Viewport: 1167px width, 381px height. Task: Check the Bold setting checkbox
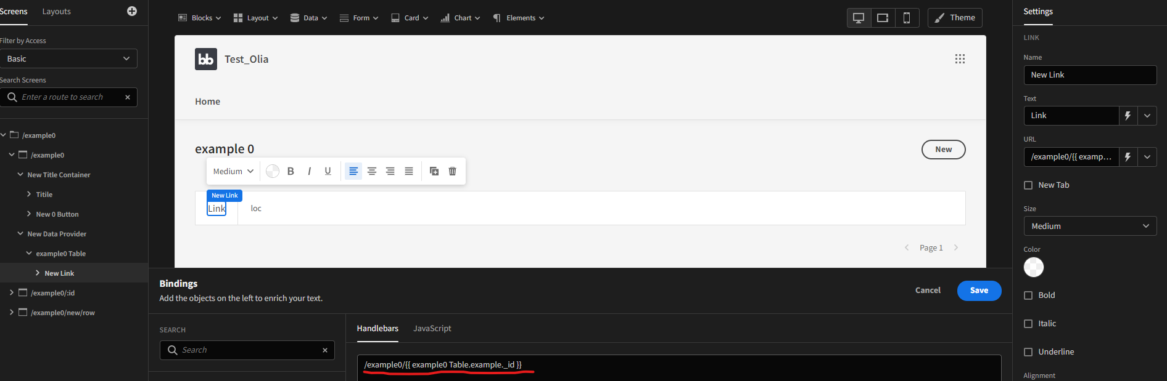click(1028, 295)
